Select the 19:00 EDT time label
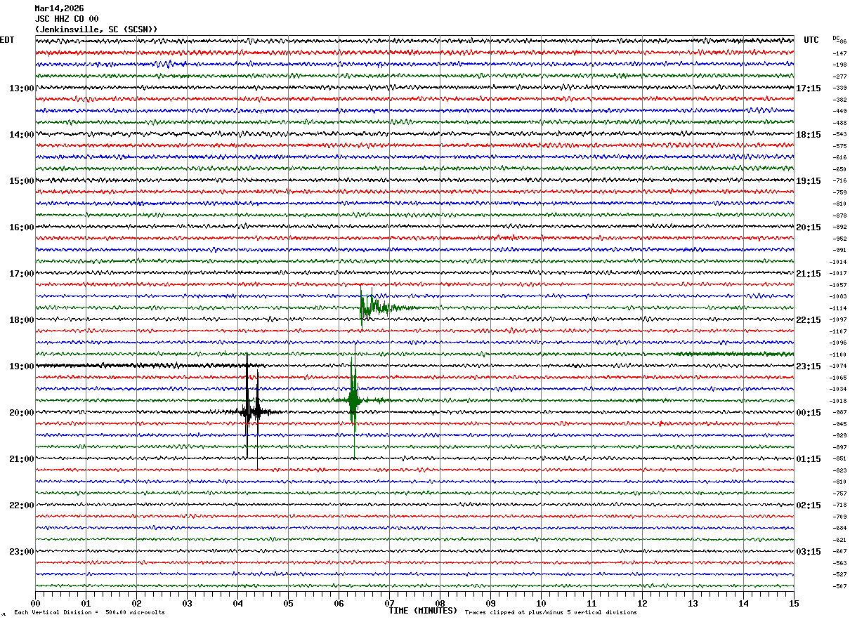This screenshot has width=850, height=622. [22, 366]
